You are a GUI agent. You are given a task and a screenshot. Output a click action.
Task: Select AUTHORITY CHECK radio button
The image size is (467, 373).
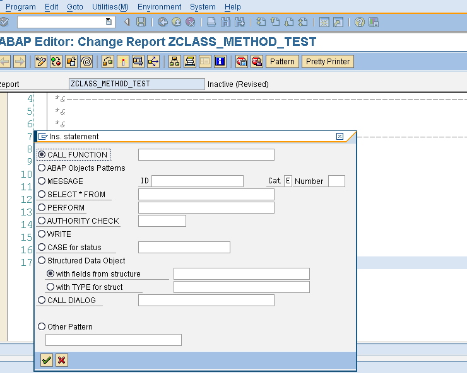point(42,221)
